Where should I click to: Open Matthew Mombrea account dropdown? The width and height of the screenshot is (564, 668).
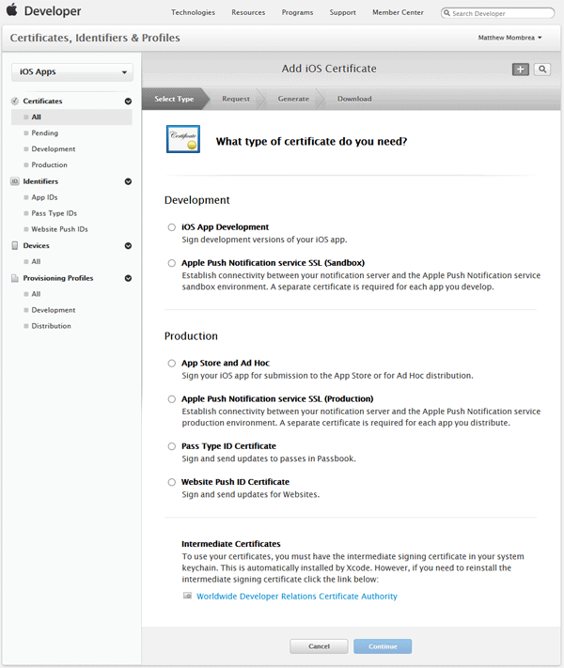(x=509, y=38)
